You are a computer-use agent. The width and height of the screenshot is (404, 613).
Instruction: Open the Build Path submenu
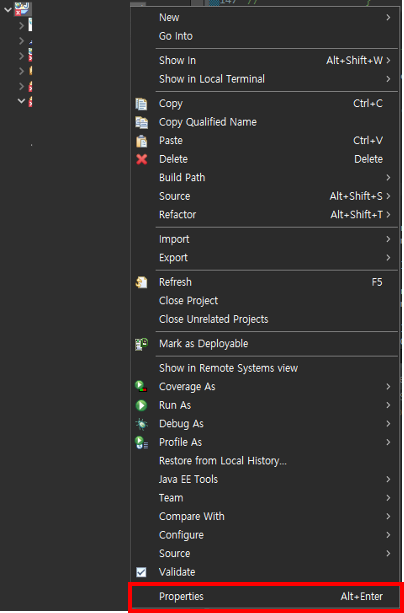(x=265, y=178)
